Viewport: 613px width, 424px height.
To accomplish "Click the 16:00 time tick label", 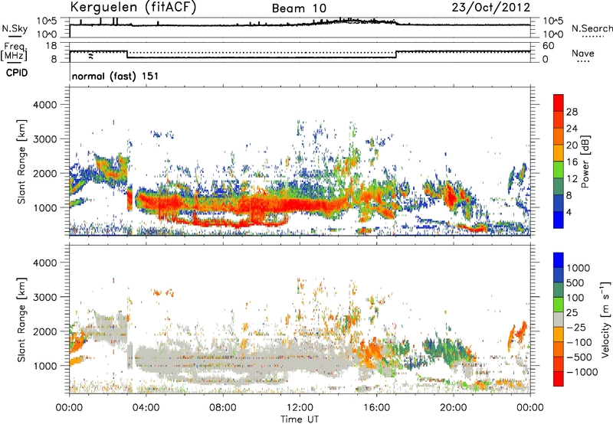I will [376, 408].
